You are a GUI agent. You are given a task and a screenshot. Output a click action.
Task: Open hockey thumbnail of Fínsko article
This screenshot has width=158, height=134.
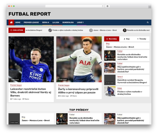pyautogui.click(x=110, y=92)
